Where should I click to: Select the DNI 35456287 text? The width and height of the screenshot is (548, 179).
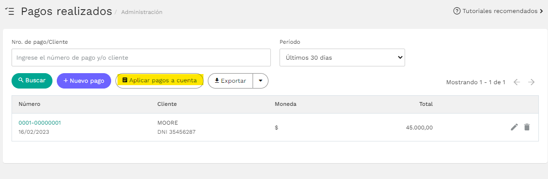177,132
